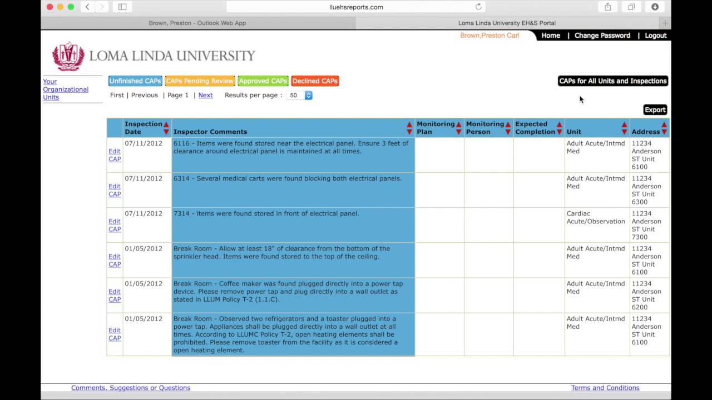Open the Unfinished CAPs tab

click(135, 81)
